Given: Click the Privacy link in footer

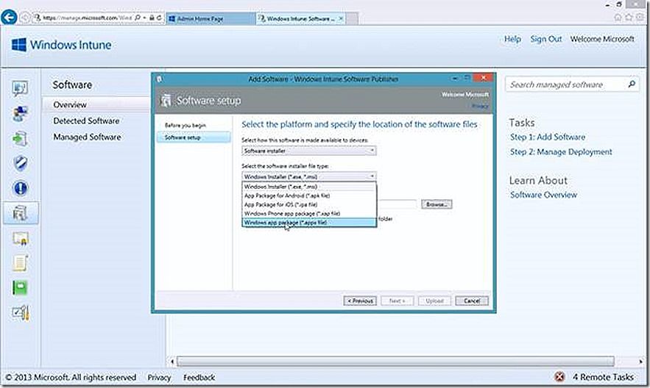Looking at the screenshot, I should pyautogui.click(x=159, y=377).
